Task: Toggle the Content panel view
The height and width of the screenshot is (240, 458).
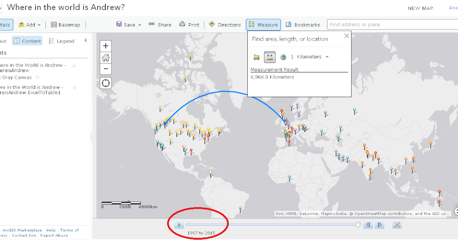Action: 27,41
